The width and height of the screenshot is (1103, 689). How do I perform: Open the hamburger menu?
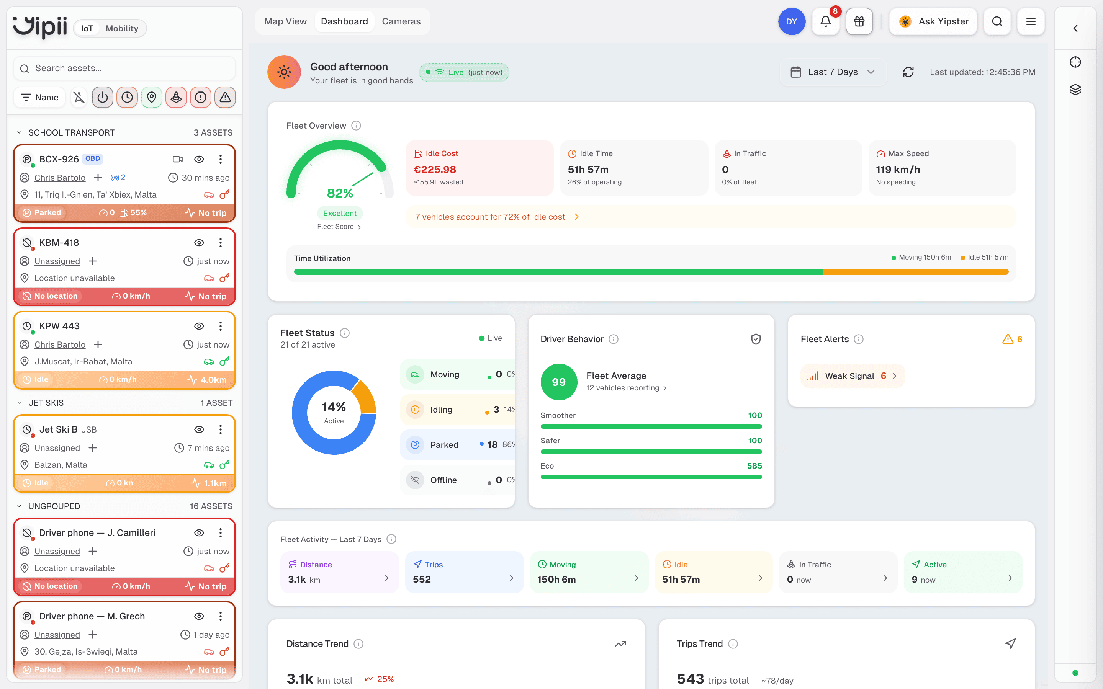1031,21
